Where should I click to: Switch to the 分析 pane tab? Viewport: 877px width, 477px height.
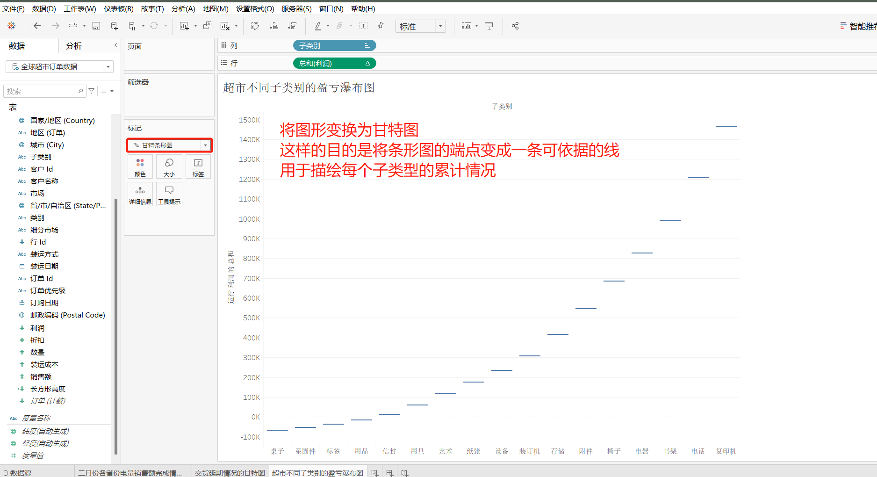(73, 45)
